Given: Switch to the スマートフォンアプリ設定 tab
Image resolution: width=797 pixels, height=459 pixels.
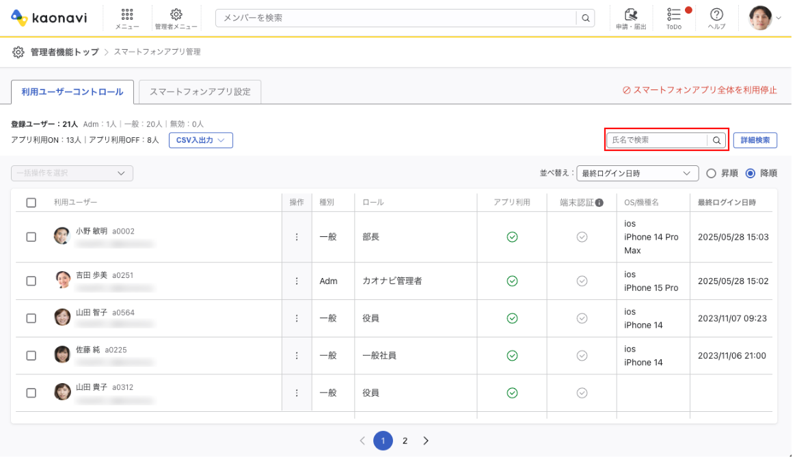Looking at the screenshot, I should coord(200,92).
